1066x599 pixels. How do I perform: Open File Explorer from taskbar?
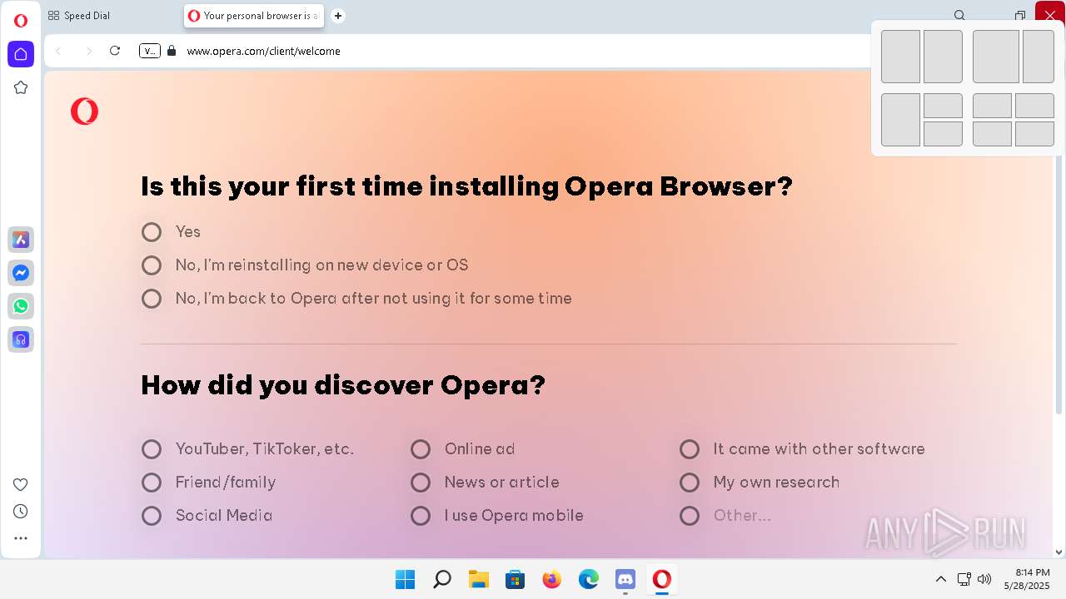[x=479, y=579]
